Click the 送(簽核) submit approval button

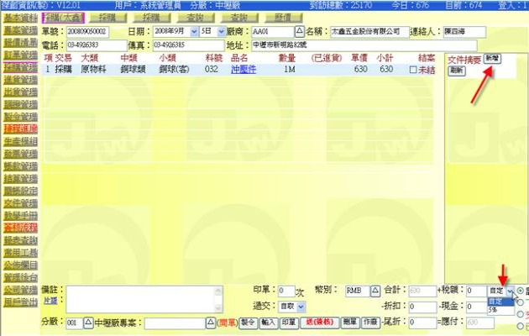320,323
